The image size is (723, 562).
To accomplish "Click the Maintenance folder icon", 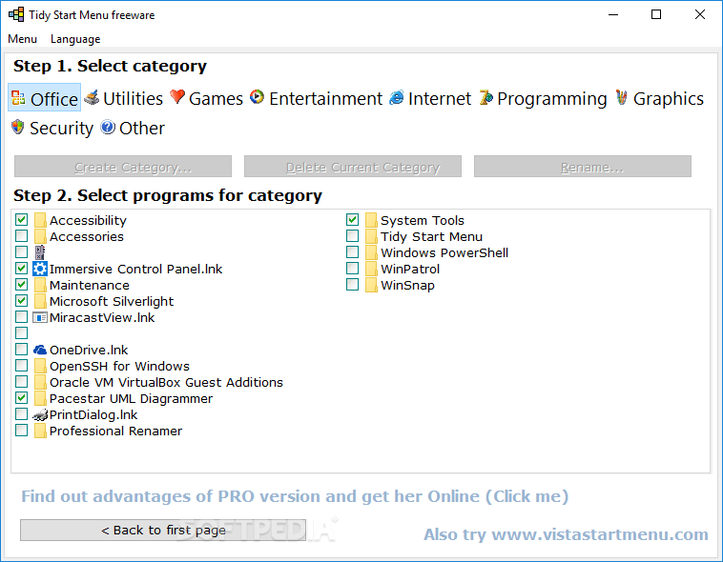I will point(40,285).
